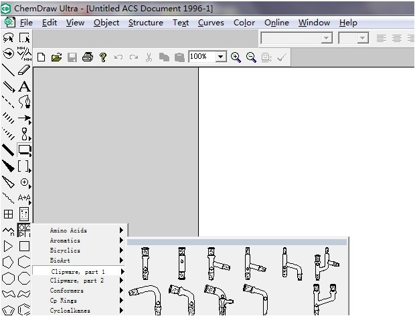Select the Pen drawing tool

[24, 102]
